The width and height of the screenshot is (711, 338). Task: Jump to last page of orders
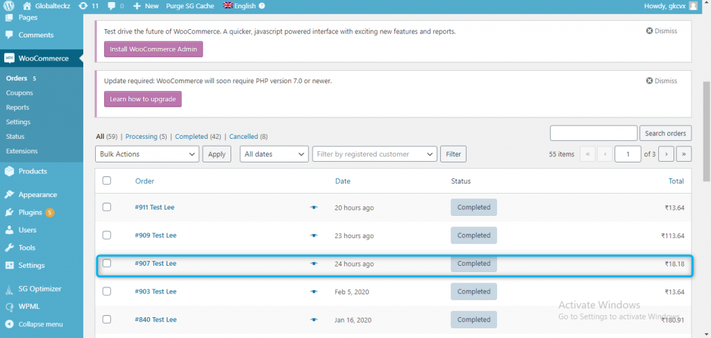684,154
